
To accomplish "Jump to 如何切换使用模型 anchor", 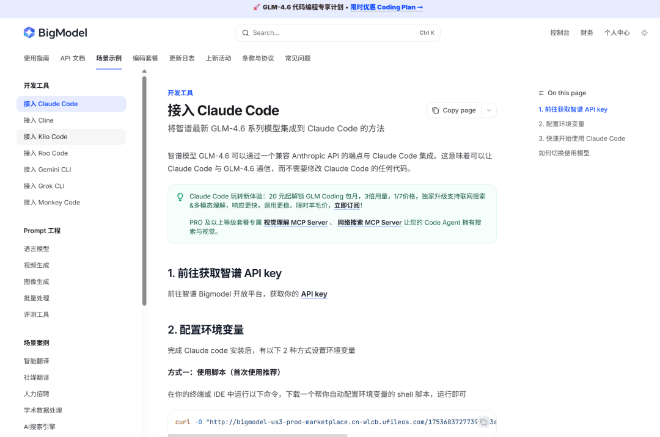I will [564, 153].
